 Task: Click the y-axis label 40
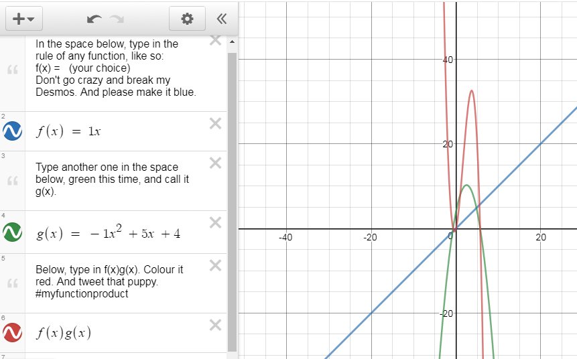[x=448, y=59]
